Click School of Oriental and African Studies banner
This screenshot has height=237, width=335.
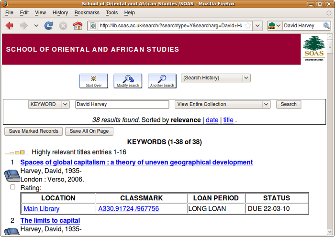pos(151,49)
